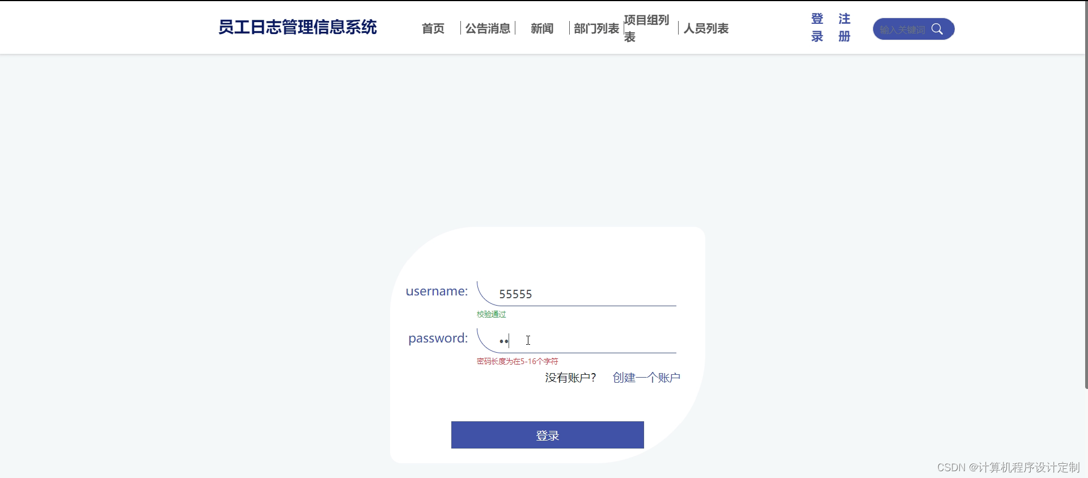Click into the password input field

(577, 341)
